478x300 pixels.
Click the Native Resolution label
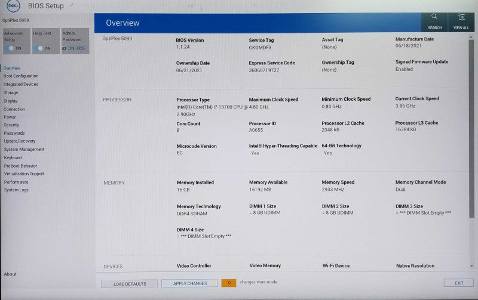pos(415,265)
